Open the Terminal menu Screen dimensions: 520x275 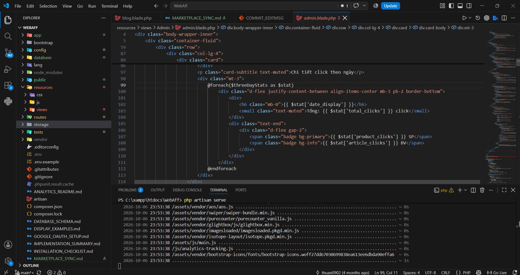(109, 6)
